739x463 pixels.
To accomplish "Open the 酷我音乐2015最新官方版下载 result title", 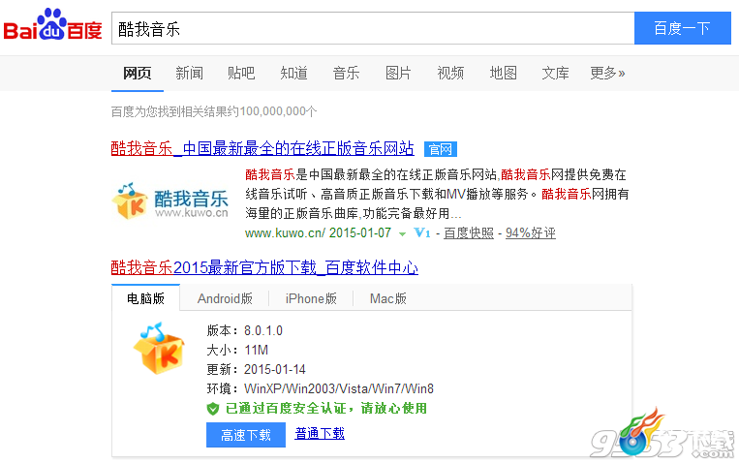I will point(264,267).
